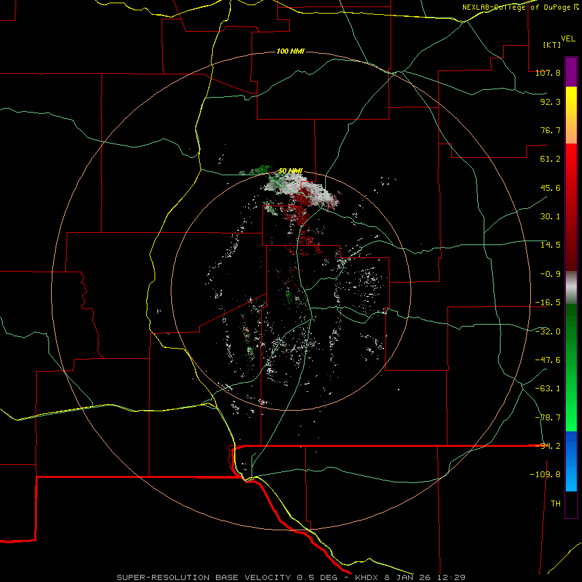The height and width of the screenshot is (582, 582).
Task: Select the -16.5 velocity scale value
Action: 548,303
